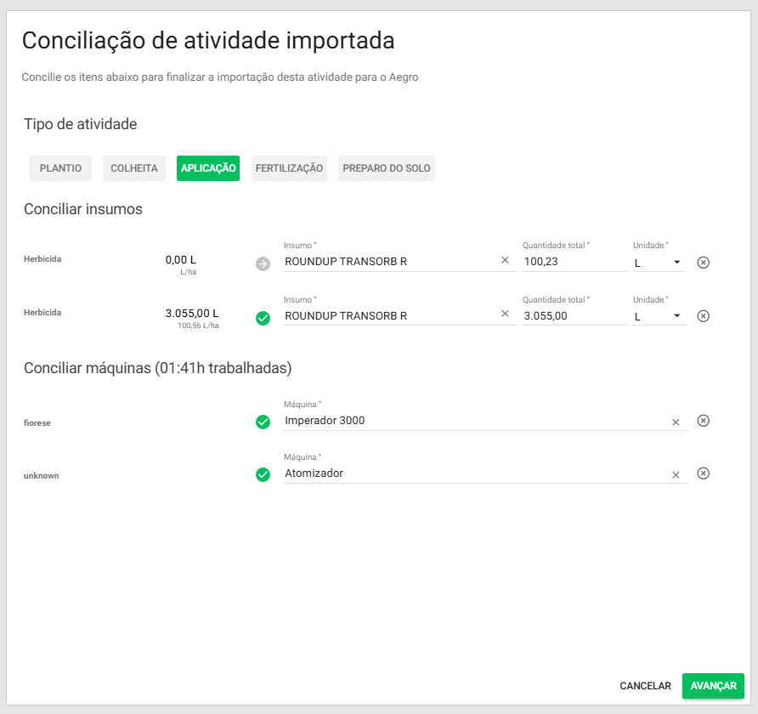The image size is (758, 714).
Task: Click the CANCELAR button
Action: tap(645, 686)
